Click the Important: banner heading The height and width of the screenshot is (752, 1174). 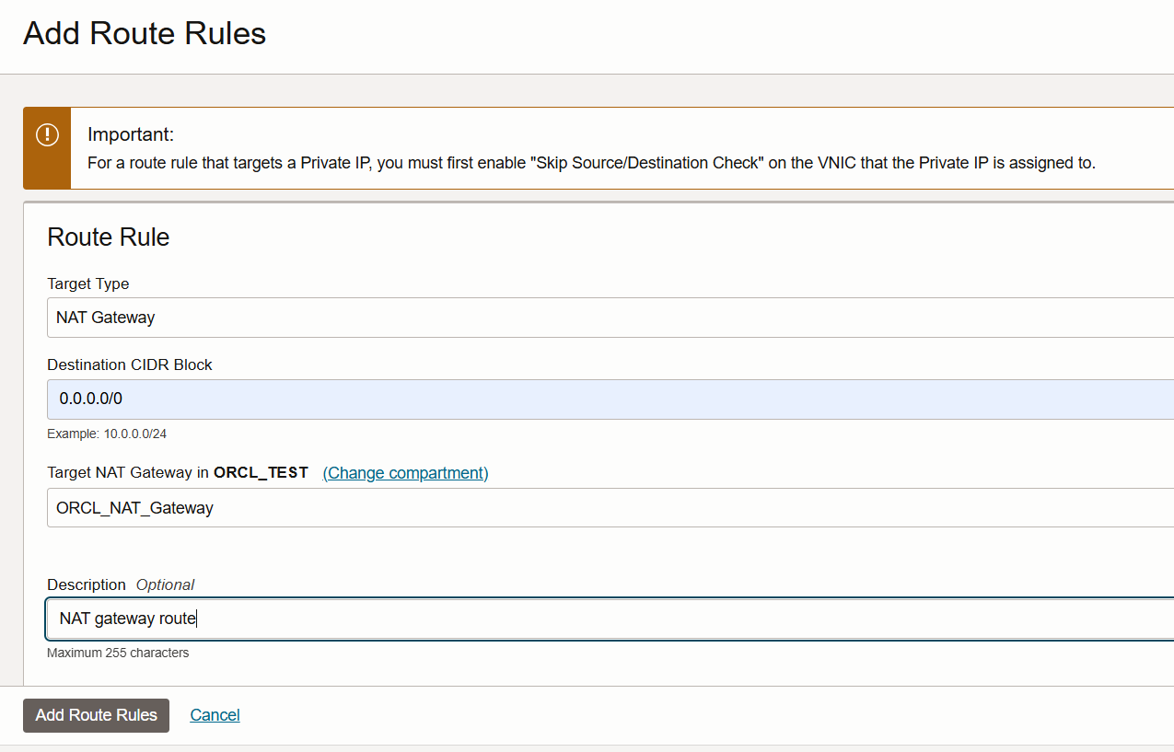click(x=131, y=134)
